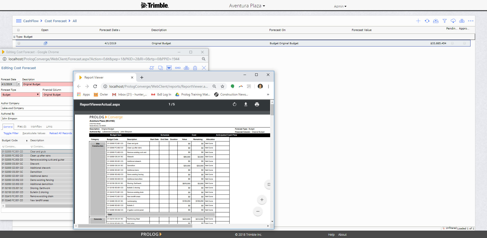Go back in the Report Viewer browser
The height and width of the screenshot is (238, 487).
pos(79,86)
